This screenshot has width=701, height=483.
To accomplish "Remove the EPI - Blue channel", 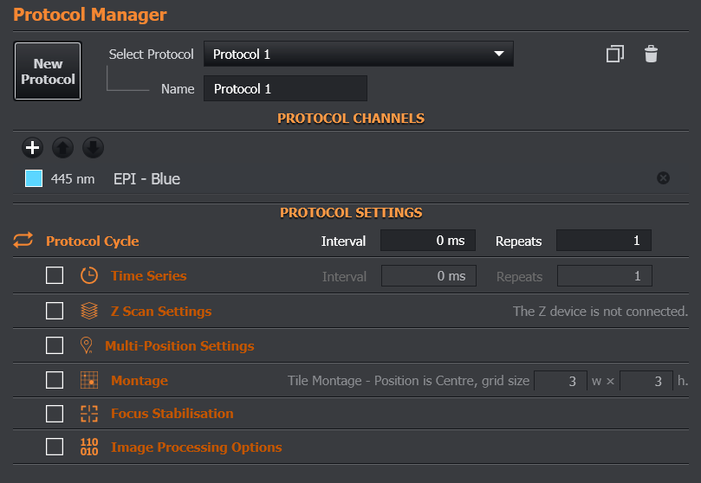I will click(x=663, y=178).
